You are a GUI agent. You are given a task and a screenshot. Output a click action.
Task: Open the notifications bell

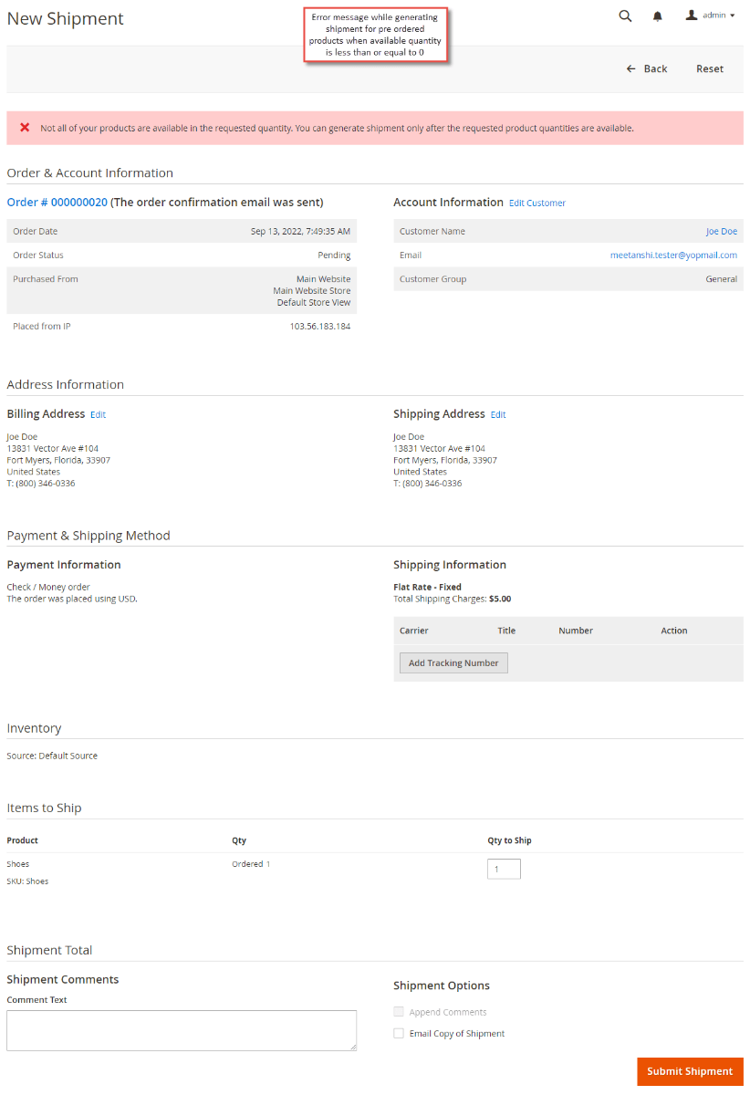tap(658, 16)
